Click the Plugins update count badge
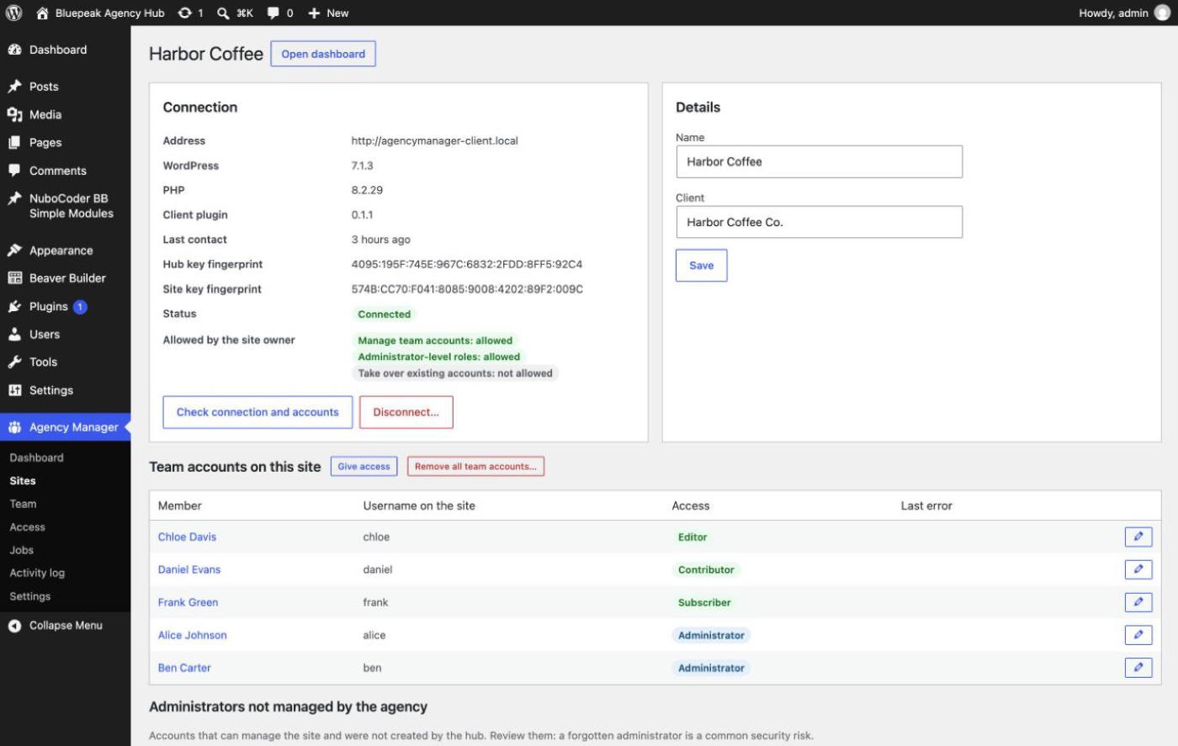The height and width of the screenshot is (746, 1178). pyautogui.click(x=80, y=307)
